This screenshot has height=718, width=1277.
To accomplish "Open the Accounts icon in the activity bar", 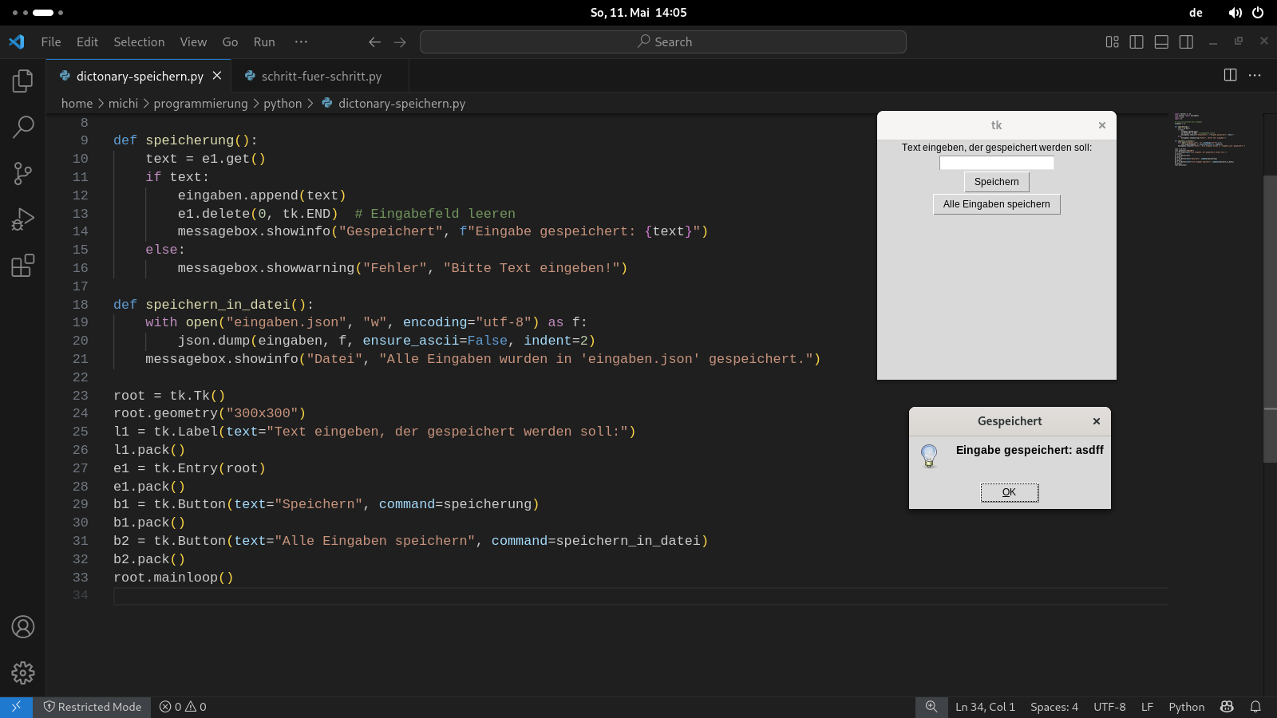I will point(22,627).
